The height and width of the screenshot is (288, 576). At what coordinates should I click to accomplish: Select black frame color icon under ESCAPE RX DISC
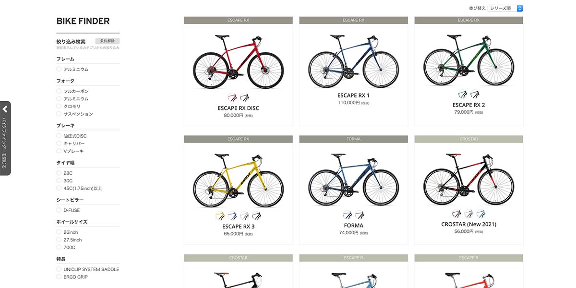[x=245, y=97]
